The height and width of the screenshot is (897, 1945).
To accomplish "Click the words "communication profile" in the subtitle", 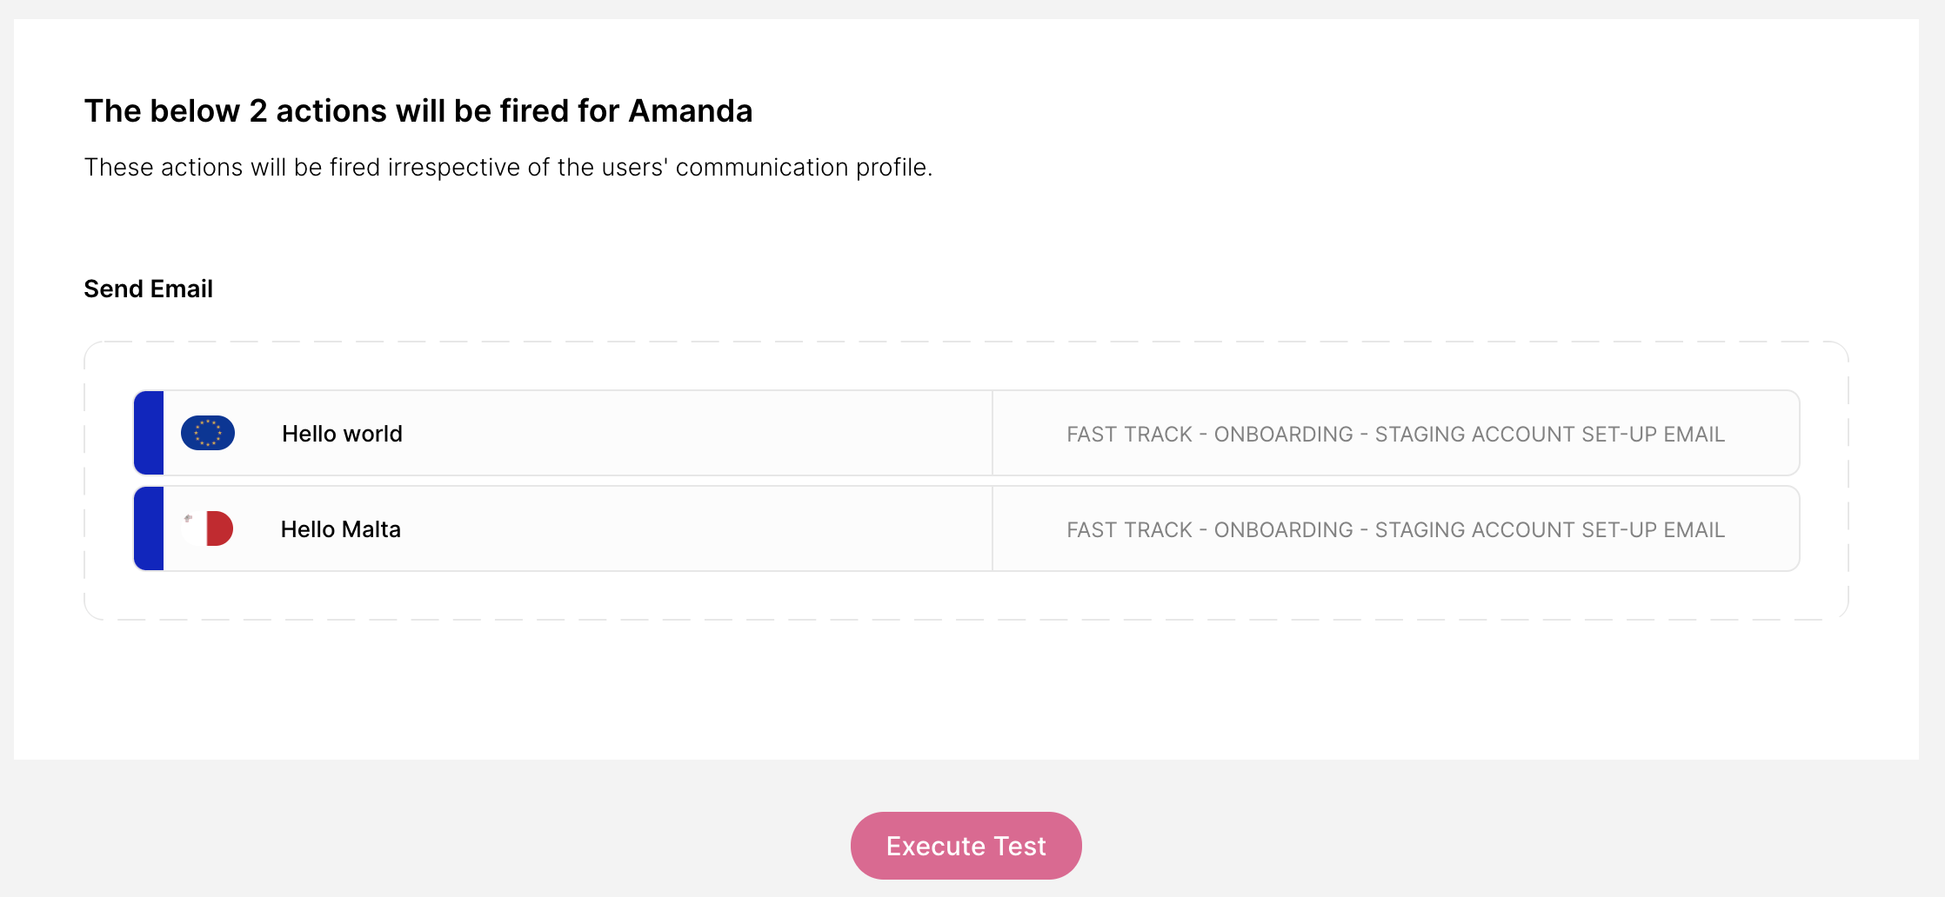I will click(x=800, y=167).
